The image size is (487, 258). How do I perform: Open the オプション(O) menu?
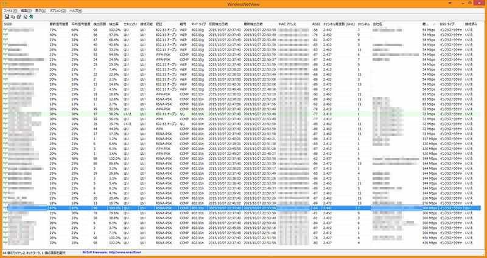58,11
